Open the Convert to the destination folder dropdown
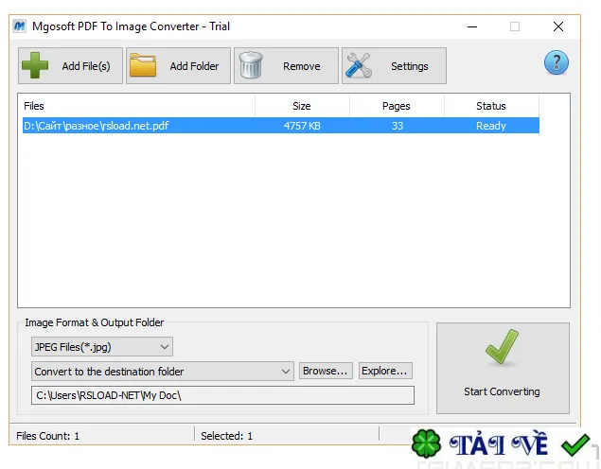 click(x=163, y=372)
